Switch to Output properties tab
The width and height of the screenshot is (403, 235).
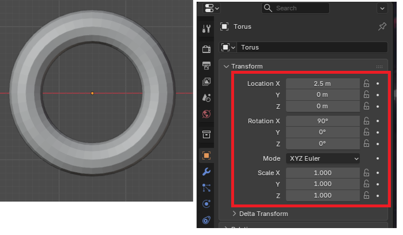tap(206, 65)
